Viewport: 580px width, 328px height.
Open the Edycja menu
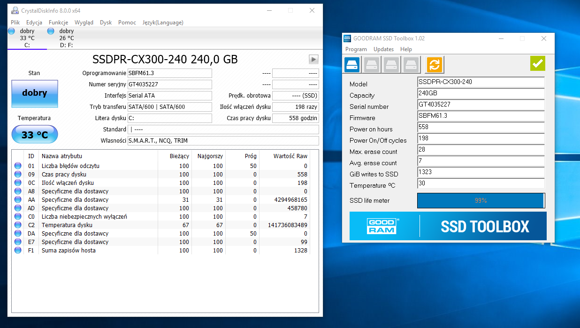pos(34,23)
